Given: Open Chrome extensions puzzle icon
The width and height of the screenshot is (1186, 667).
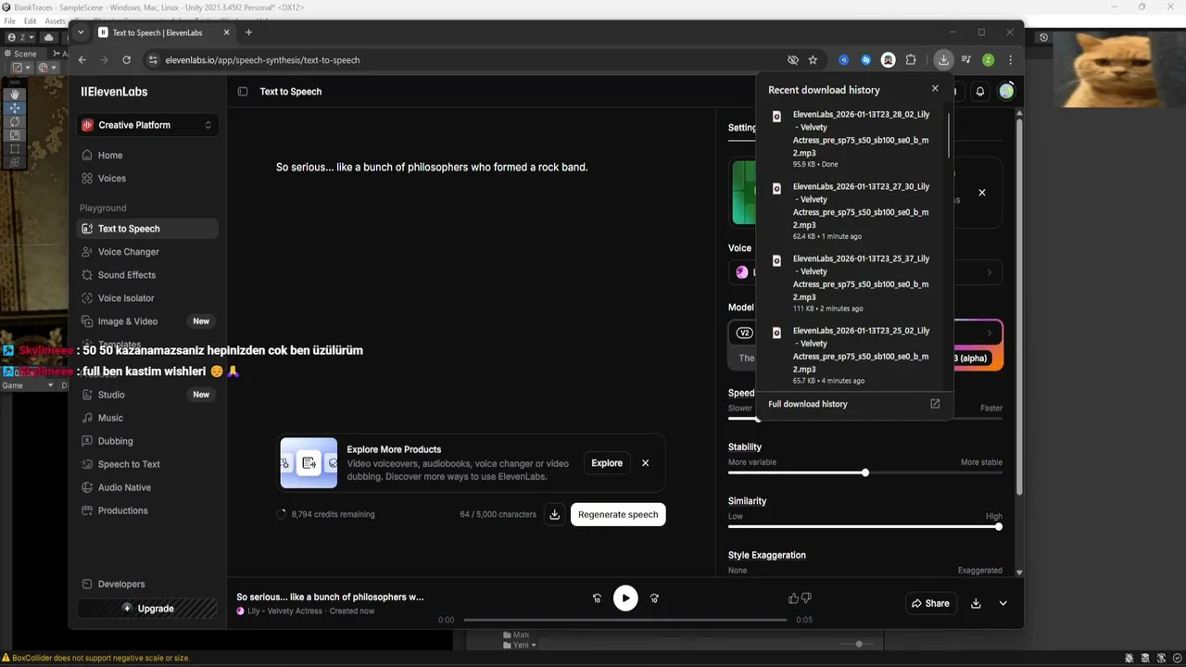Looking at the screenshot, I should (x=910, y=59).
